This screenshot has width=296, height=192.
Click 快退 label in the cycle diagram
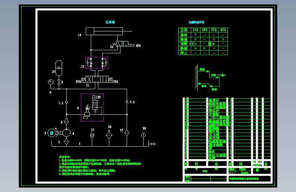click(x=214, y=90)
